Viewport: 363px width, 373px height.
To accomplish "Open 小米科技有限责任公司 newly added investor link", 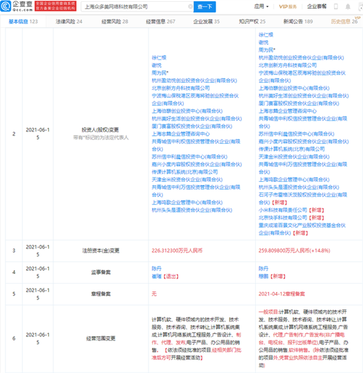I will pyautogui.click(x=283, y=210).
